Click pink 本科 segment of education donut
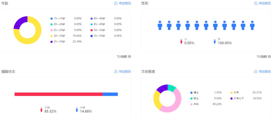The image size is (273, 122). [x=177, y=104]
